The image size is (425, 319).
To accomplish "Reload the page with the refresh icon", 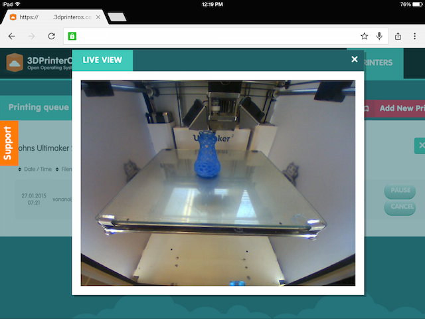I will tap(52, 36).
